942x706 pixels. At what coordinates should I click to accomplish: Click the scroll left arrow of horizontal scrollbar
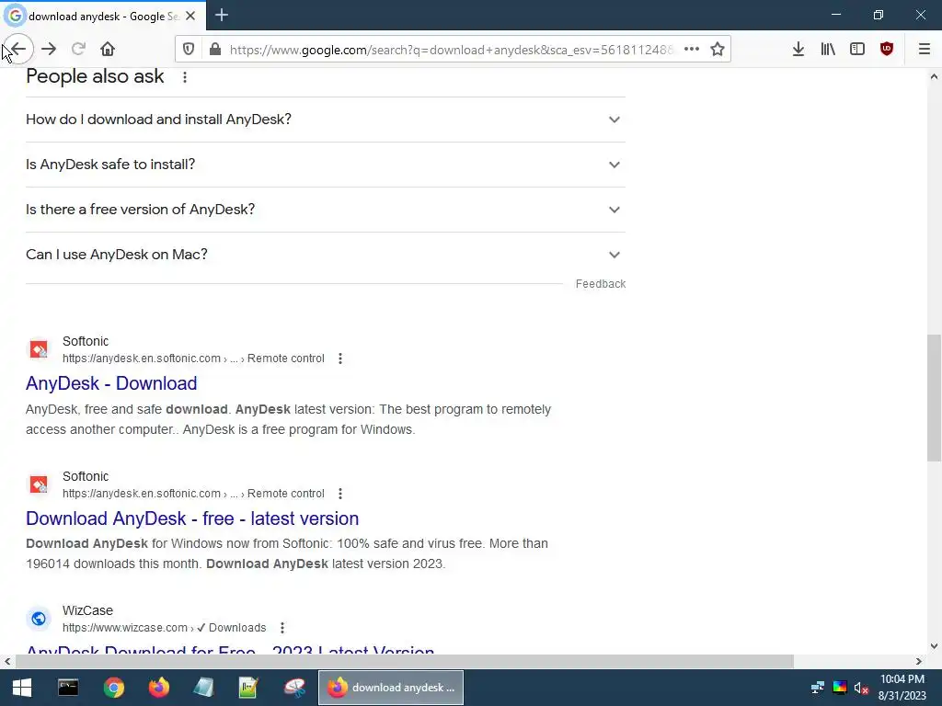[7, 662]
